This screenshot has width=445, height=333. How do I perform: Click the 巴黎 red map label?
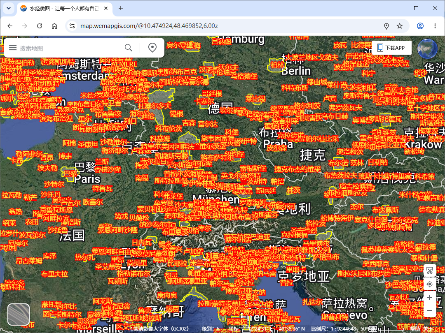(70, 173)
